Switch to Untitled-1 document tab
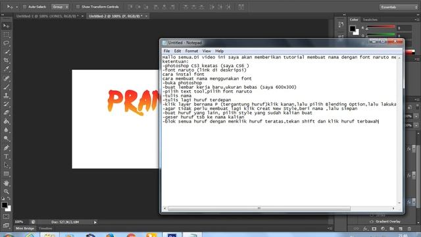Viewport: 421px width, 237px height. [x=47, y=16]
